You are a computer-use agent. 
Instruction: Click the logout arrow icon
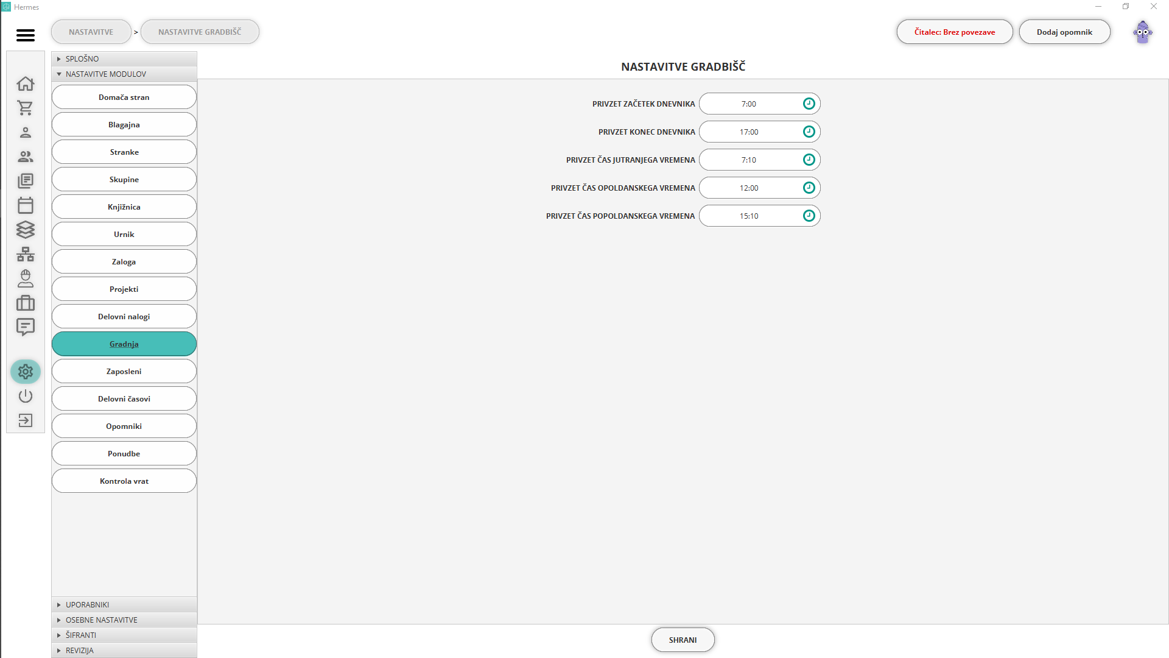26,420
